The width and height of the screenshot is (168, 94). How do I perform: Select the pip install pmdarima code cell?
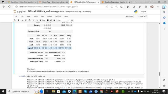[x=85, y=76]
